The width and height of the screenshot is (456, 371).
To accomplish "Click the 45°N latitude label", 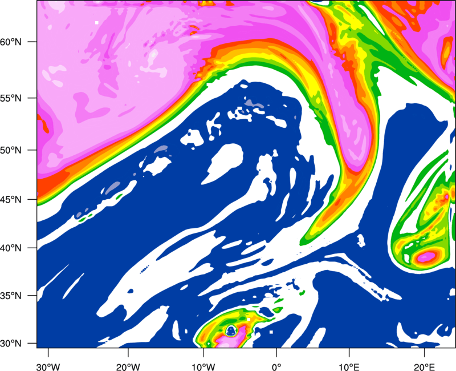I will pyautogui.click(x=11, y=200).
